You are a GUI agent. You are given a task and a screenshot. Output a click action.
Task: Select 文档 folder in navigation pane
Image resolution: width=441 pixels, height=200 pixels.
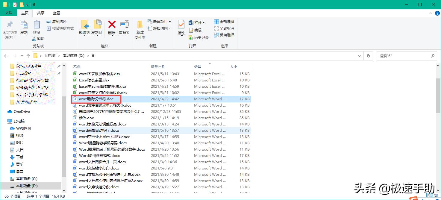tap(16, 150)
